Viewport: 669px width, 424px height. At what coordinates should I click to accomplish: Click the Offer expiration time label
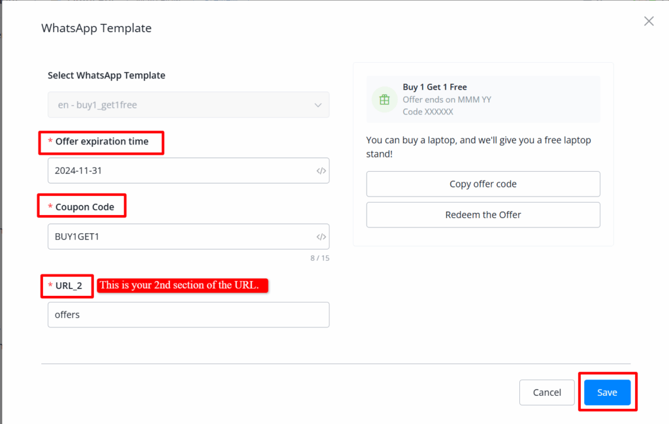coord(101,142)
